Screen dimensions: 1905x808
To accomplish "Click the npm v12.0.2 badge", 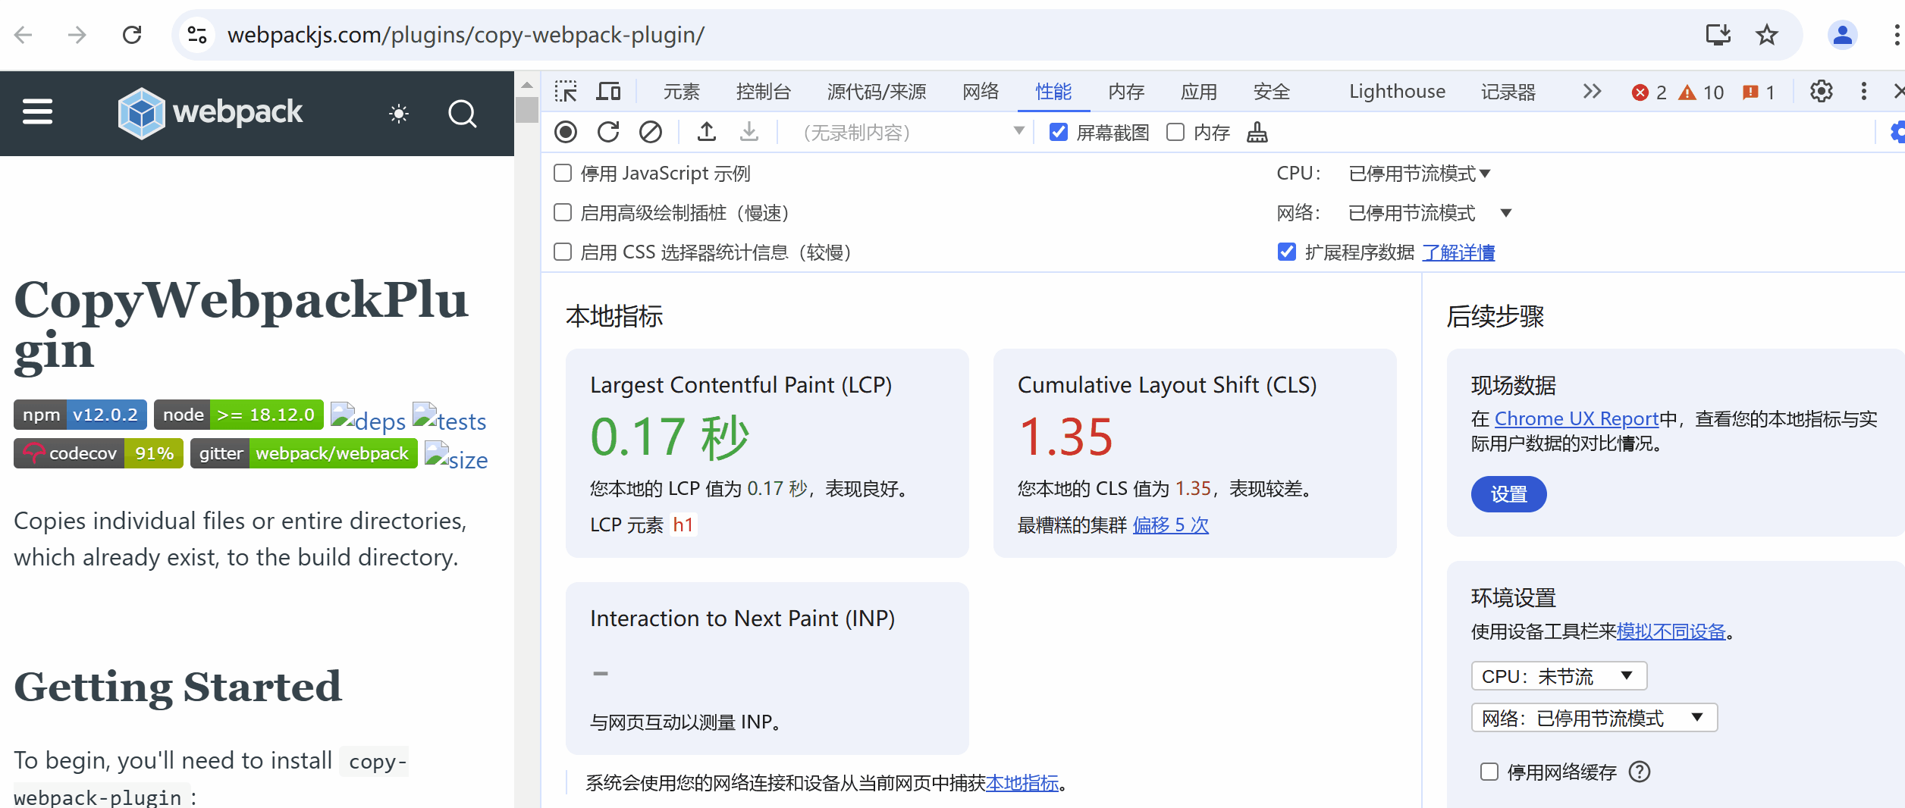I will coord(80,415).
